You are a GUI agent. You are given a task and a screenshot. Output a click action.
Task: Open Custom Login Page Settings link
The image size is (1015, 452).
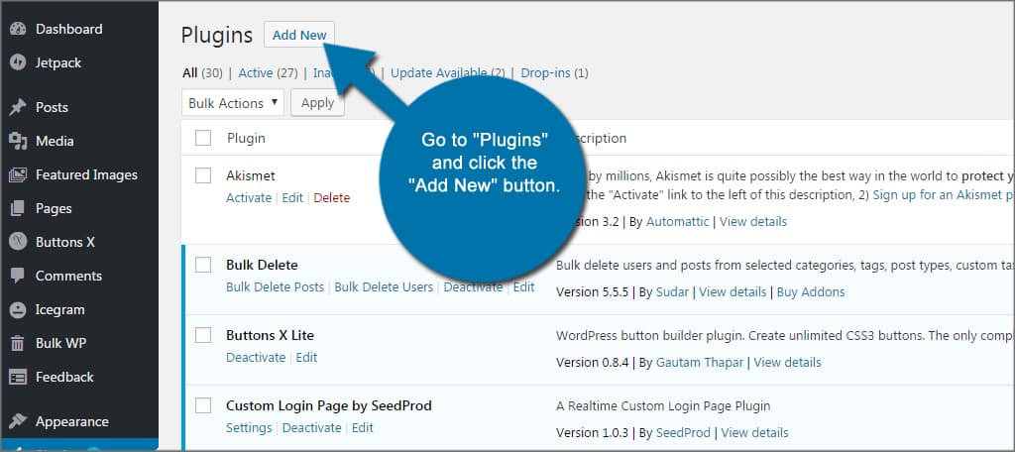coord(249,428)
